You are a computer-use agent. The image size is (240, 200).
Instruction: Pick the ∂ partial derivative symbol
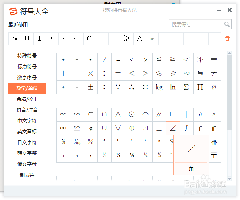200,114
